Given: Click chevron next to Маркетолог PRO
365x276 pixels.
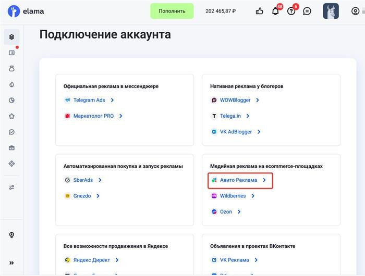Looking at the screenshot, I should (121, 116).
